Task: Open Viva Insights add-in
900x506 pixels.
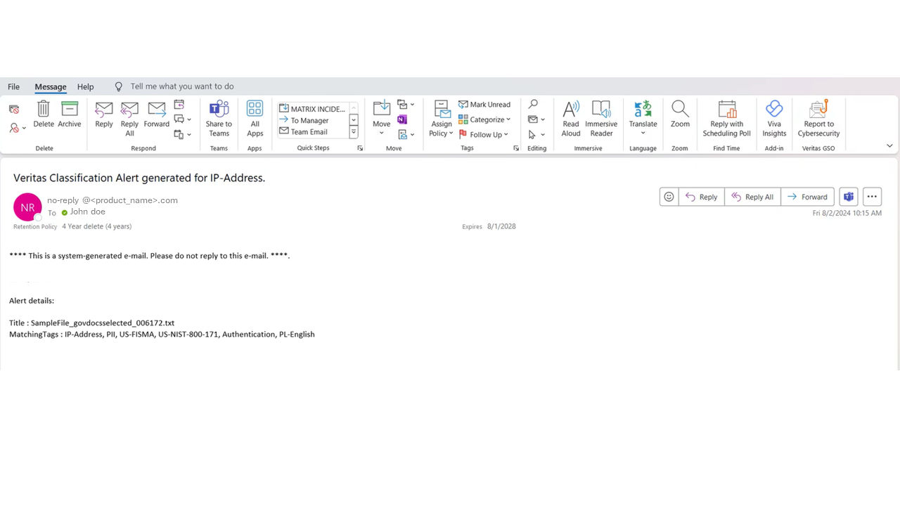Action: click(774, 119)
